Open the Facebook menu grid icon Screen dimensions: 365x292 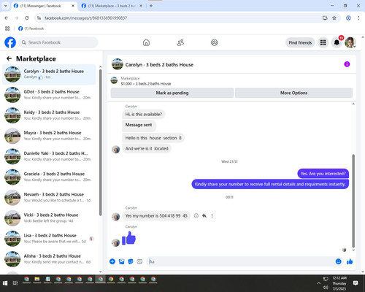[x=323, y=42]
